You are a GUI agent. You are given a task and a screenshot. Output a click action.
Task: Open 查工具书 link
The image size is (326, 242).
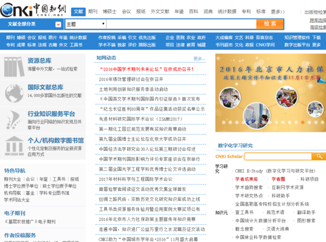click(244, 212)
